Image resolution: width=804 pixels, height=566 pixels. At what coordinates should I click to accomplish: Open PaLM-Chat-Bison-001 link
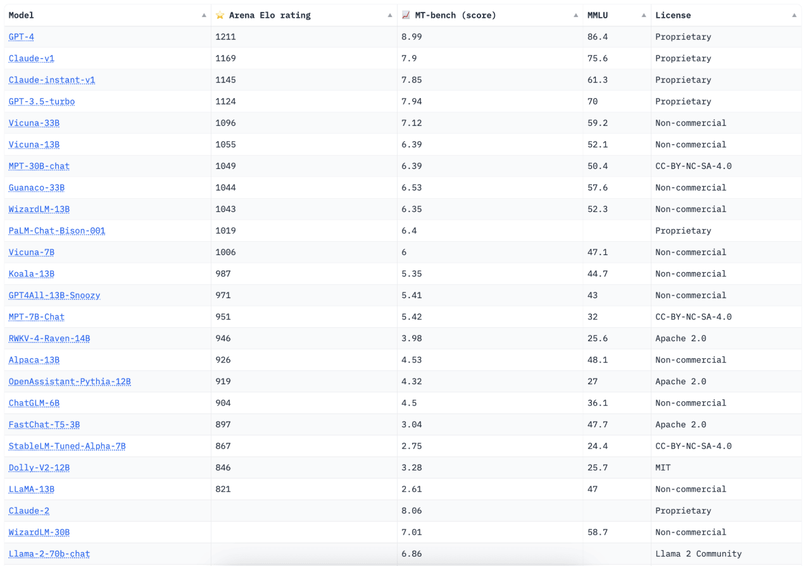pyautogui.click(x=57, y=230)
